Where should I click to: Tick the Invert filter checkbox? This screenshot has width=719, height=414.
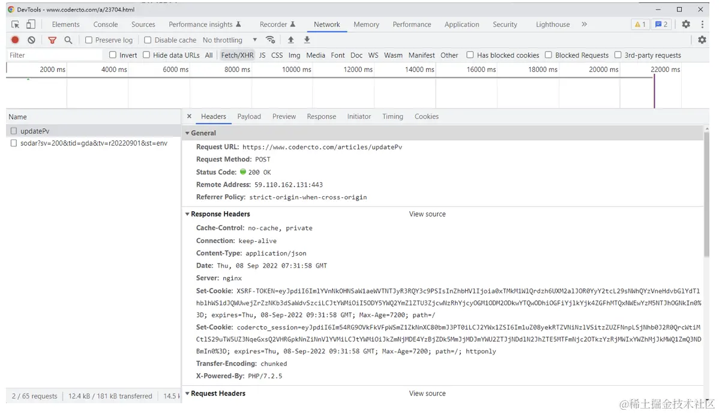point(113,55)
